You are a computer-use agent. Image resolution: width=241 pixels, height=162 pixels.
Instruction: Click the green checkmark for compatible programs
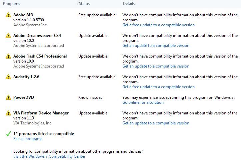point(8,134)
